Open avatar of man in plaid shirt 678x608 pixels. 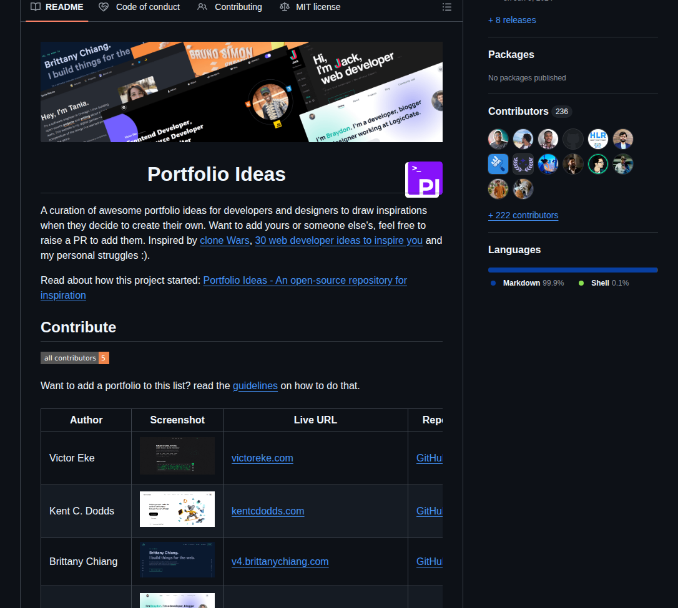click(548, 139)
